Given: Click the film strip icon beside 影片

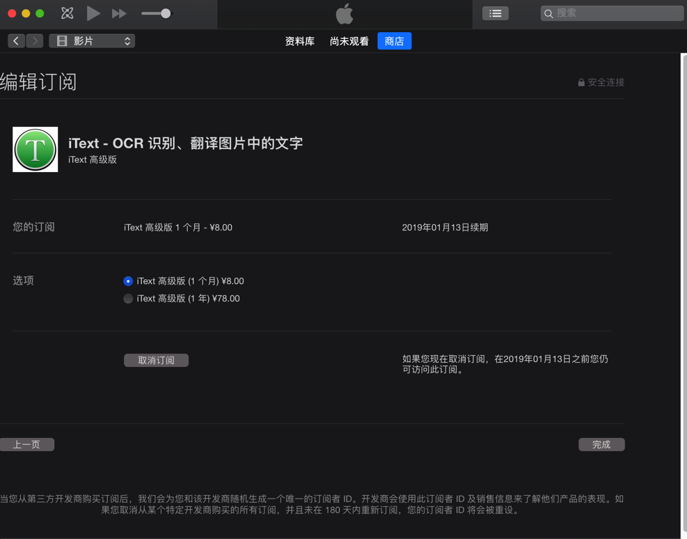Looking at the screenshot, I should point(62,41).
